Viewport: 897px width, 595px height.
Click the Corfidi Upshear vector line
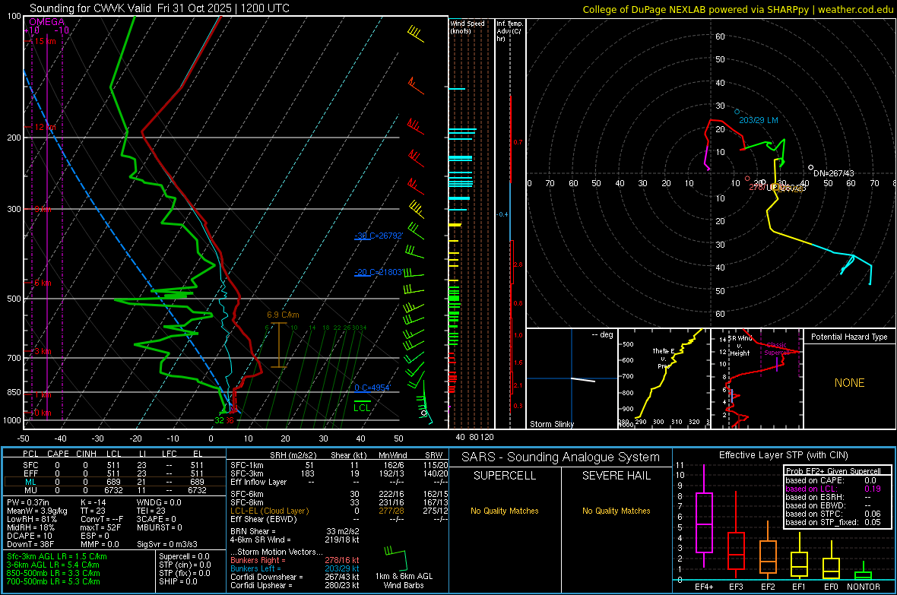coord(295,585)
